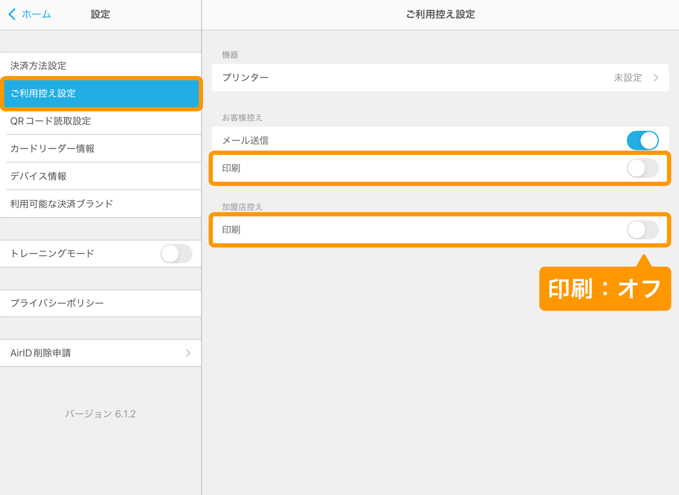679x495 pixels.
Task: Click version 6.1.2 label
Action: pos(100,414)
